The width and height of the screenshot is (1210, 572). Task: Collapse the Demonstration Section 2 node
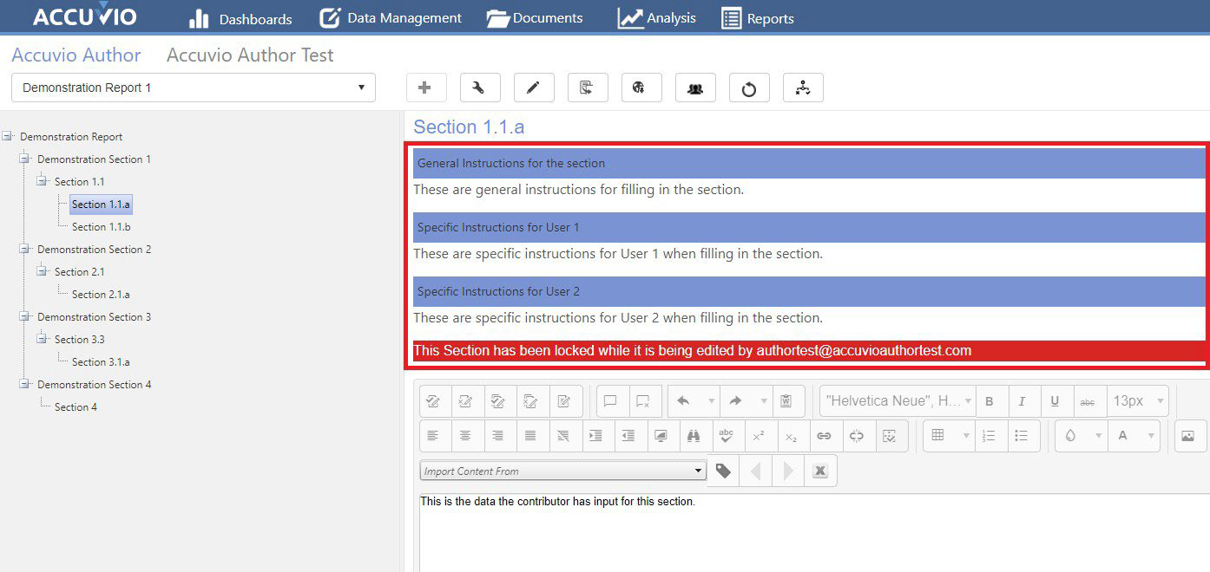tap(25, 249)
